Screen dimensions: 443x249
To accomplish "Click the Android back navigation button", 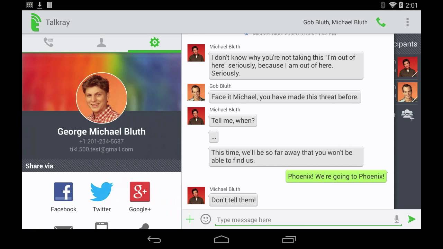I will [x=154, y=239].
